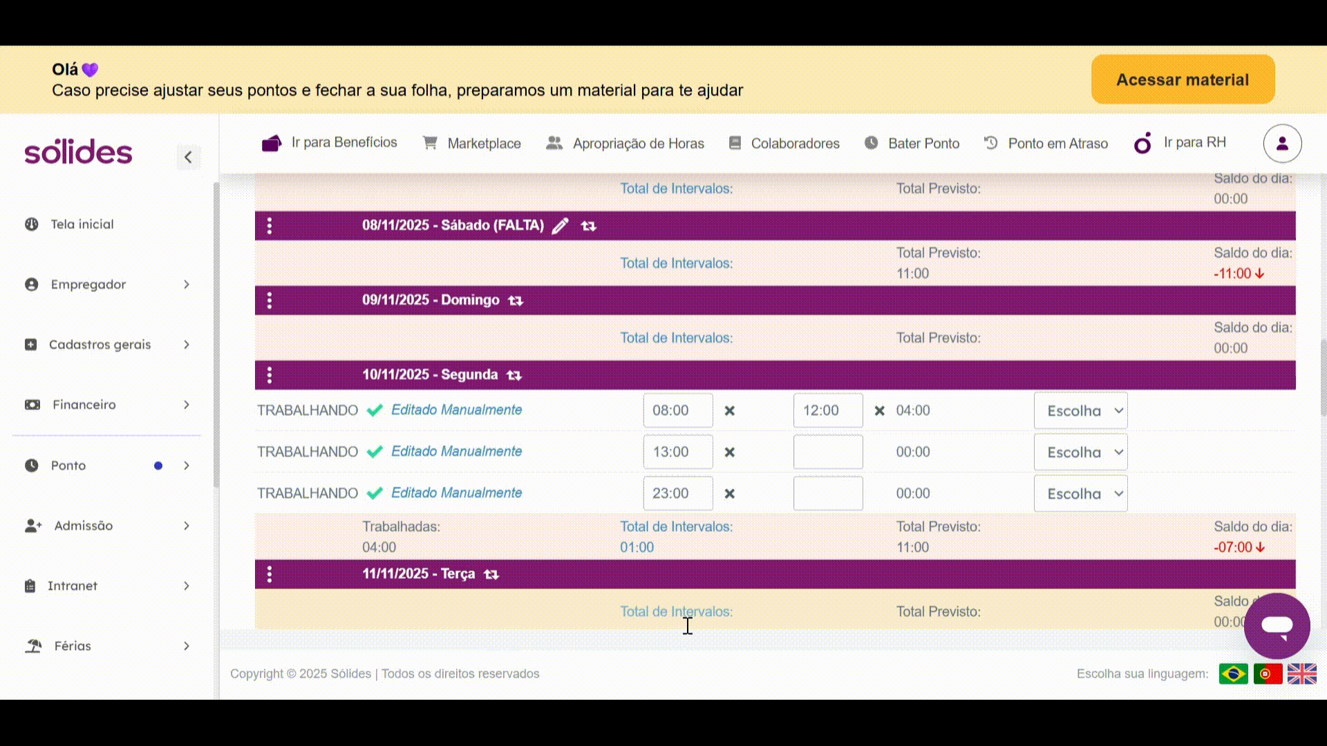This screenshot has height=746, width=1327.
Task: Click the 12:00 exit time field
Action: pyautogui.click(x=828, y=411)
